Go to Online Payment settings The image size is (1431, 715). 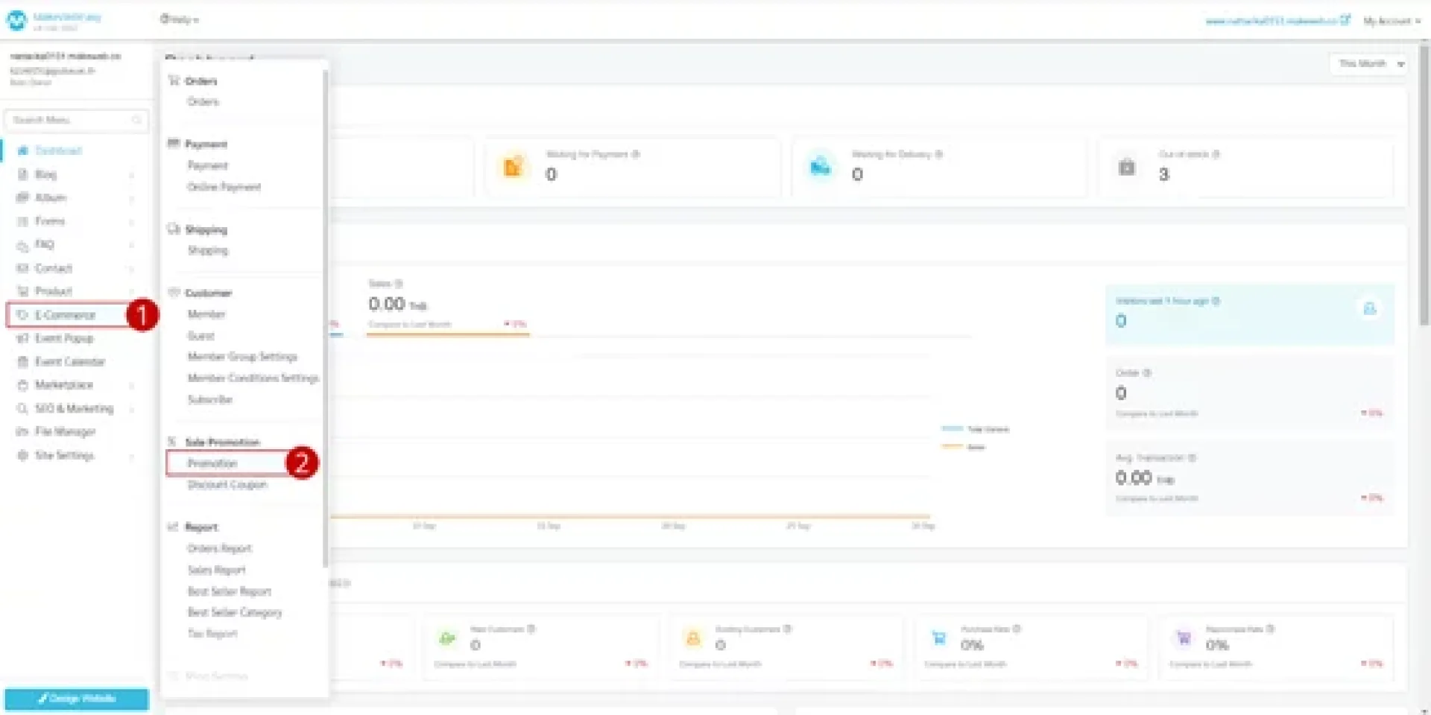coord(224,187)
